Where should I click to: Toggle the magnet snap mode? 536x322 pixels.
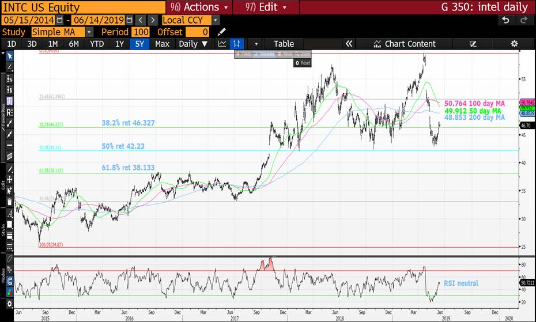(x=10, y=281)
